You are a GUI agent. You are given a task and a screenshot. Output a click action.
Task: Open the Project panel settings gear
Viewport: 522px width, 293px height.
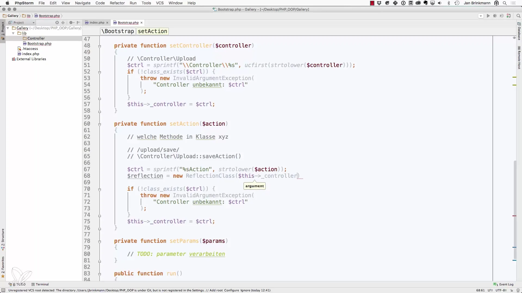(x=72, y=23)
